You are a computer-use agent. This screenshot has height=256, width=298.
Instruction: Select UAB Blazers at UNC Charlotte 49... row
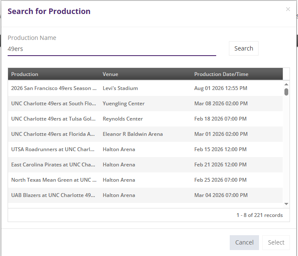pyautogui.click(x=145, y=195)
